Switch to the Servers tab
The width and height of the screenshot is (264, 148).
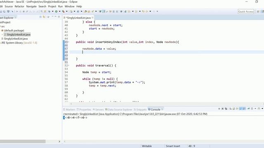98,110
